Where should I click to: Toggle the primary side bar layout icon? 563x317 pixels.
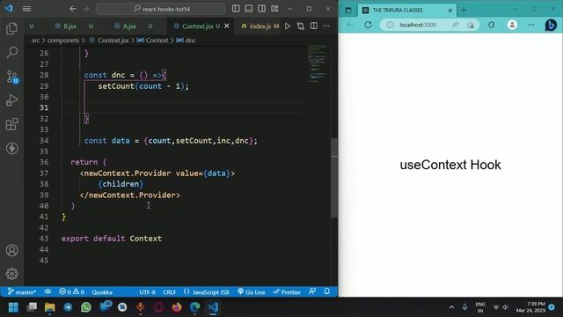[236, 9]
